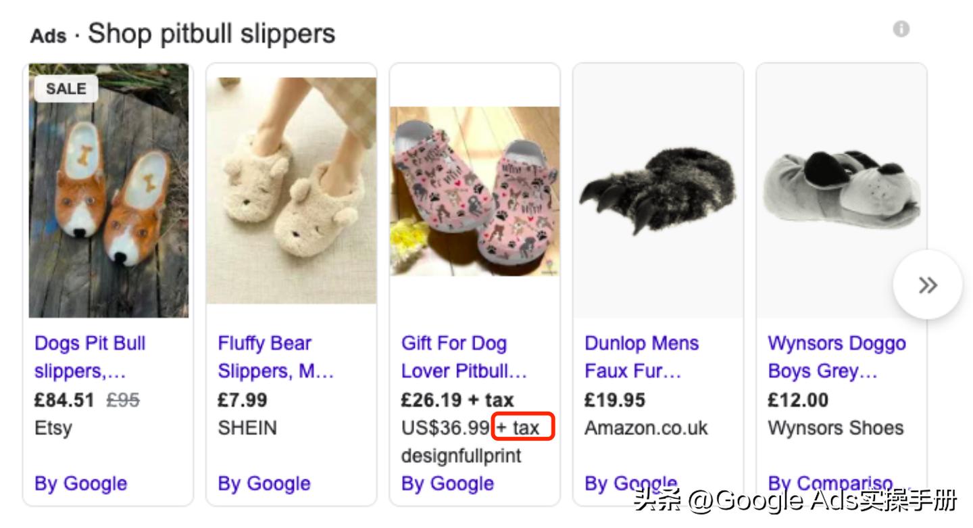
Task: Open the fluffy bear slippers image
Action: point(291,191)
